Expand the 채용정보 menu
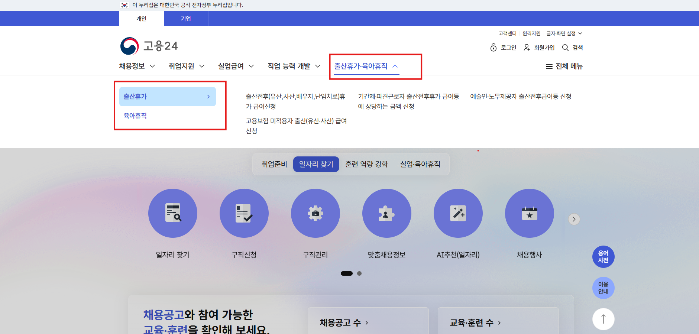This screenshot has height=334, width=699. pos(137,66)
